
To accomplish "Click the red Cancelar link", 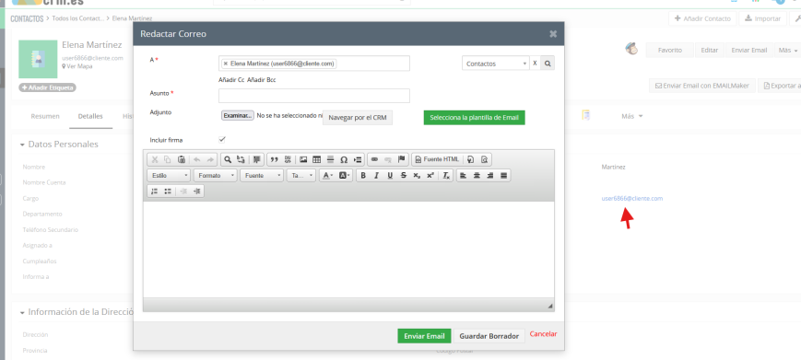I will [x=543, y=334].
